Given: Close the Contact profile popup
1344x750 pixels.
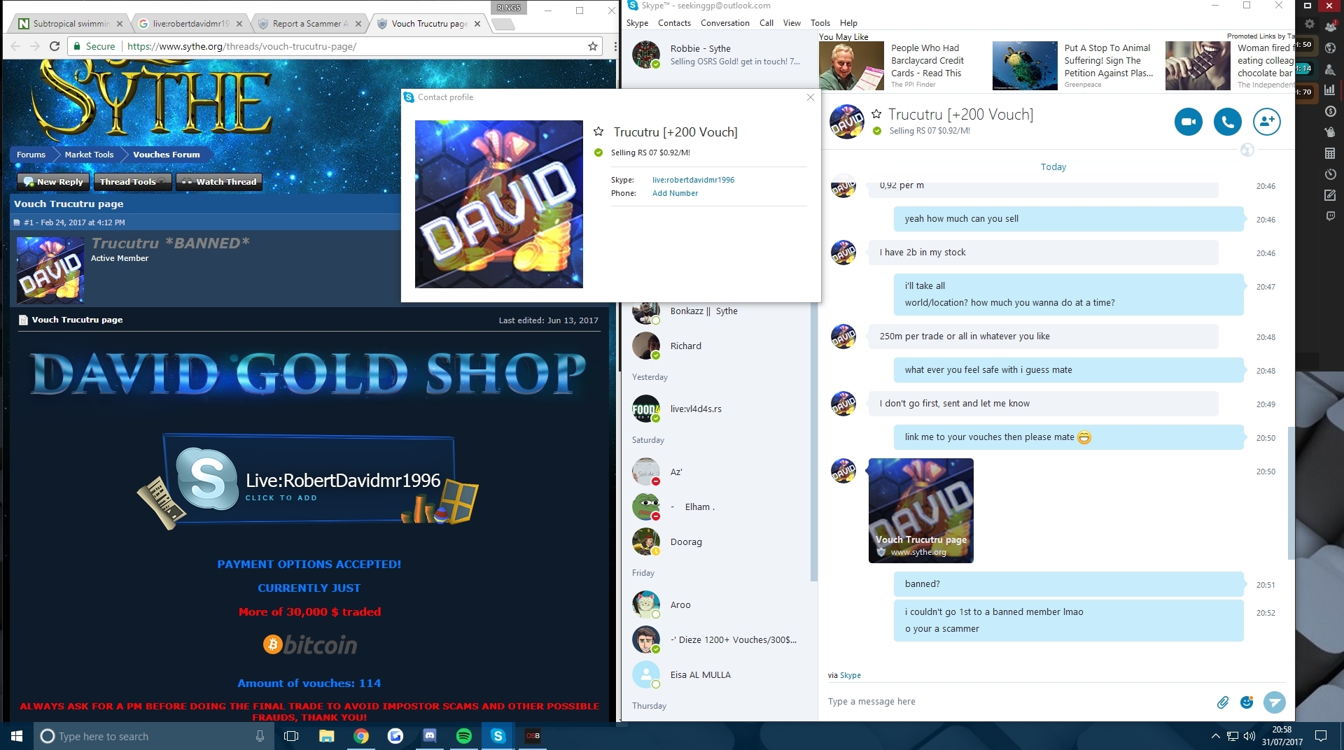Looking at the screenshot, I should [810, 97].
